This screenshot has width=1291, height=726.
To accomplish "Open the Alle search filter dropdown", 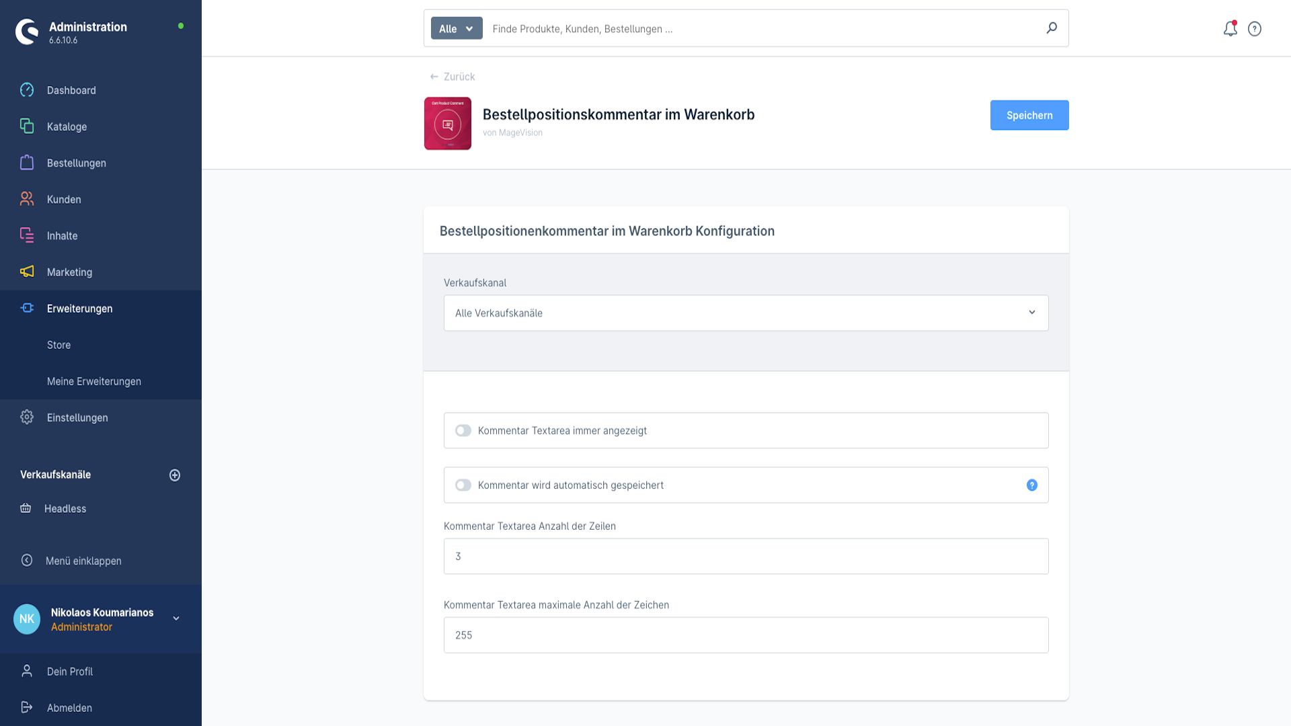I will 457,28.
